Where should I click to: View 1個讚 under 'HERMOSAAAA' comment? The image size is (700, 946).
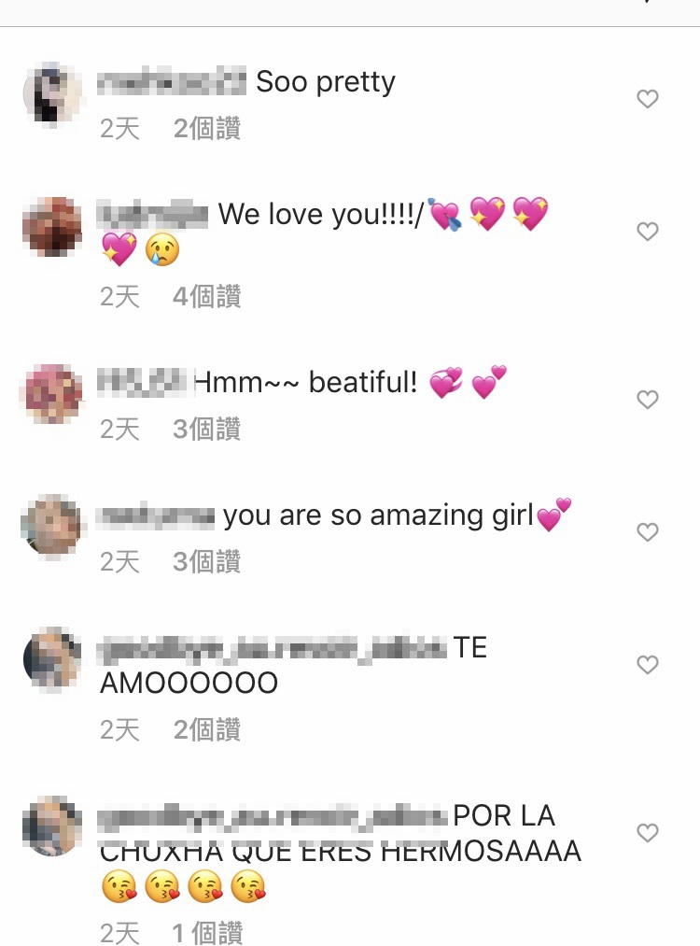point(207,933)
